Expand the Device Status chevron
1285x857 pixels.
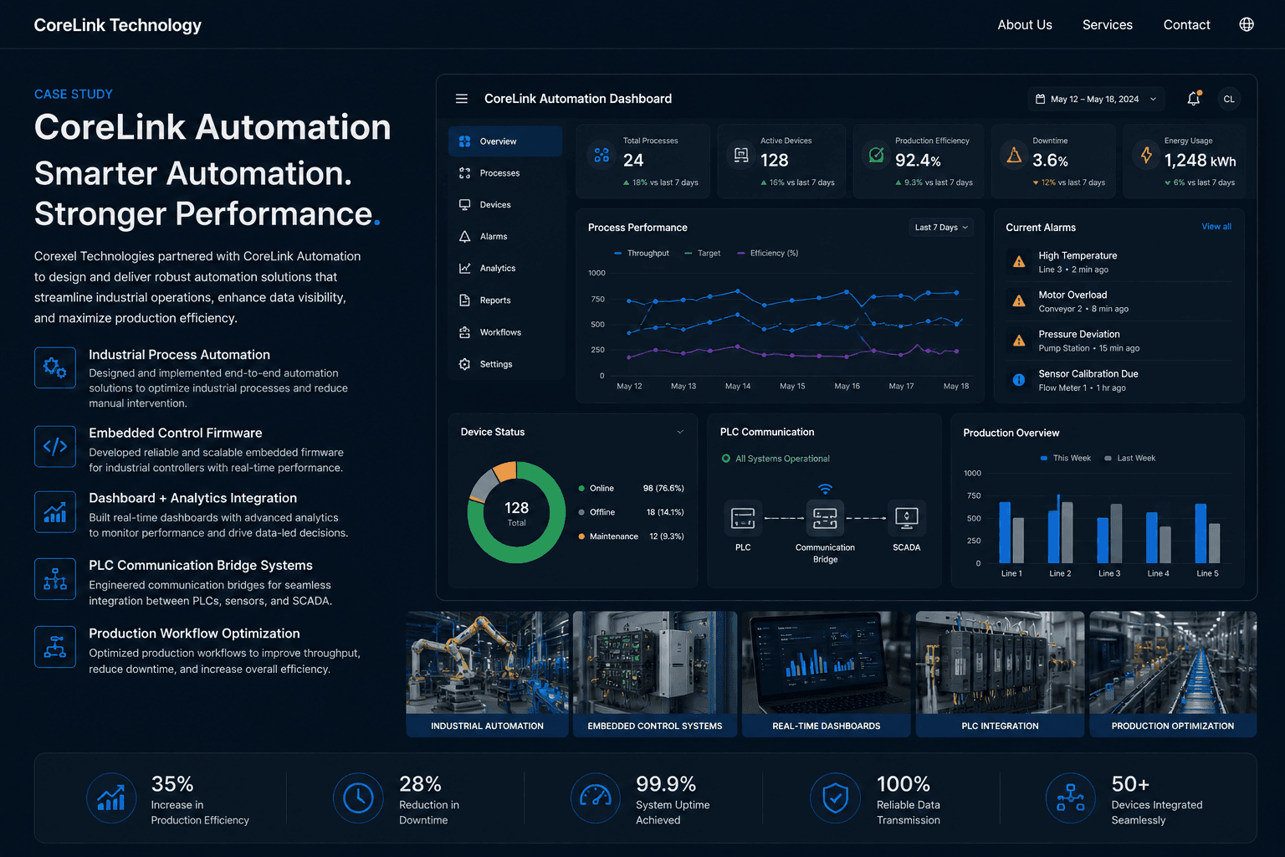coord(680,432)
